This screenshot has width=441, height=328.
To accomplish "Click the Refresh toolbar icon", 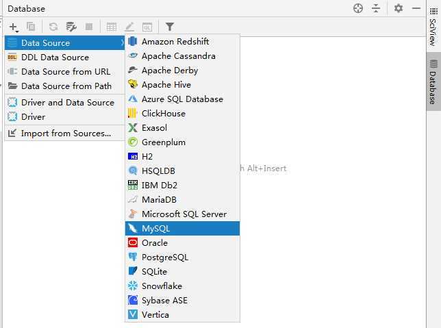I will coord(53,27).
